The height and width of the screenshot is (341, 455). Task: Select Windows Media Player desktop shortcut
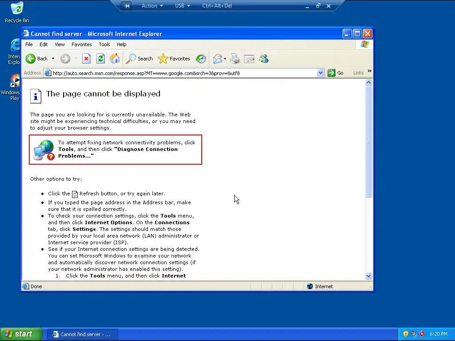[11, 87]
